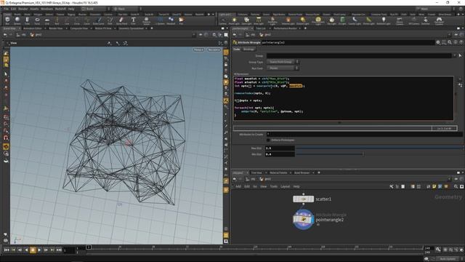
Task: Open the File menu
Action: (x=6, y=9)
